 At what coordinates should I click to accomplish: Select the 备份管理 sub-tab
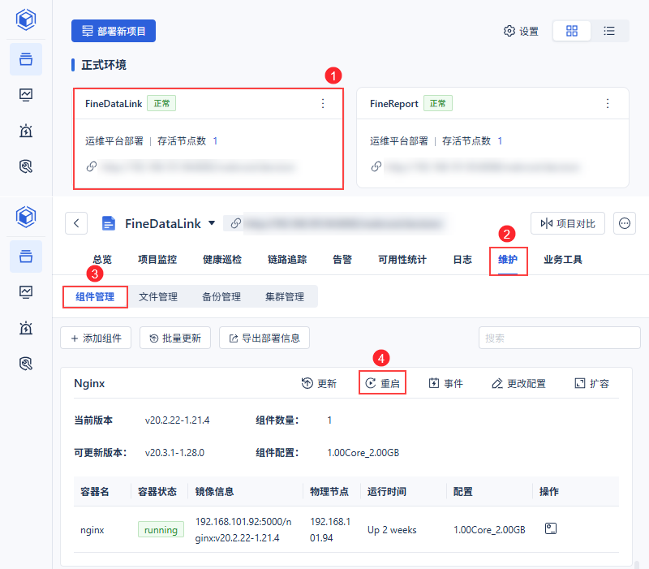click(x=221, y=297)
